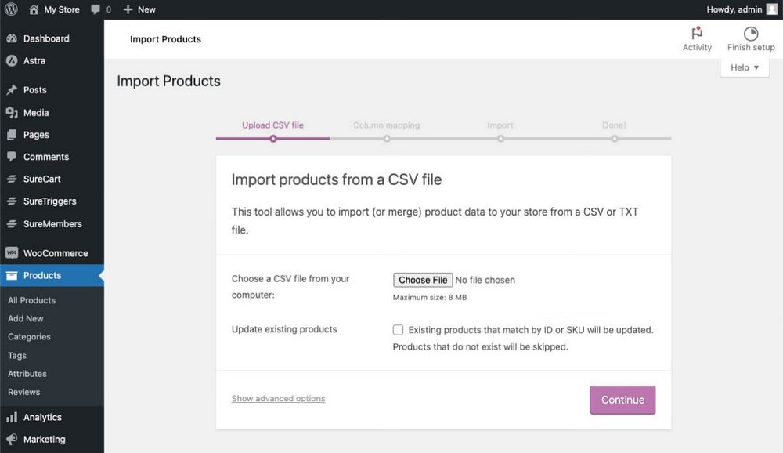Image resolution: width=783 pixels, height=453 pixels.
Task: Click the Dashboard gauge icon
Action: (12, 38)
